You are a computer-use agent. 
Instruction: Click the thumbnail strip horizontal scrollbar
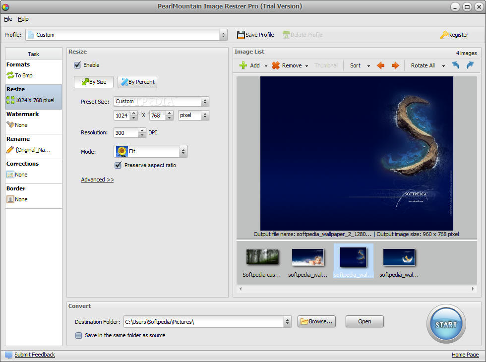357,289
